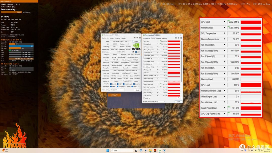Click the NVIDIA logo in GPU-Z
Image resolution: width=272 pixels, height=153 pixels.
136,47
